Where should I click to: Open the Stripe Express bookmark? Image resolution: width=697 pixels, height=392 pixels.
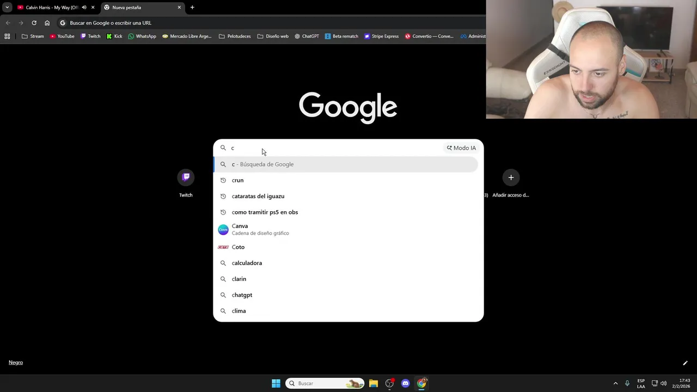(381, 36)
